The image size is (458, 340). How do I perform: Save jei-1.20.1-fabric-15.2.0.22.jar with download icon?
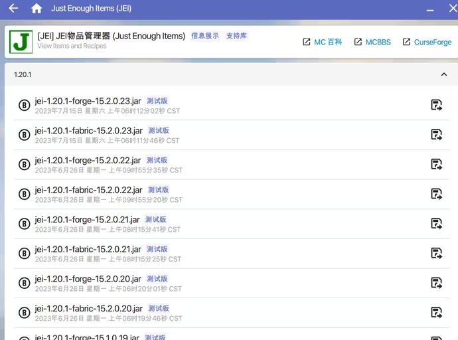pyautogui.click(x=436, y=194)
